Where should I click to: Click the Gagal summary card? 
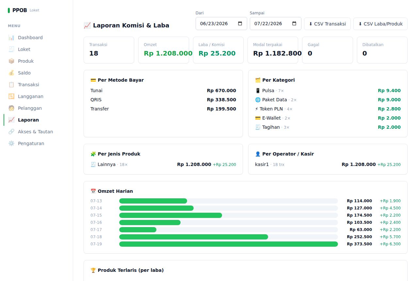328,50
